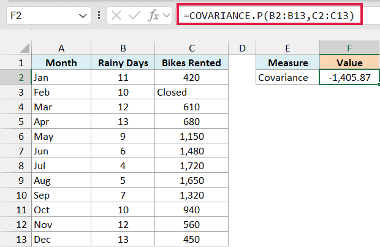Select row 2 header
Viewport: 380px width, 247px height.
click(16, 78)
